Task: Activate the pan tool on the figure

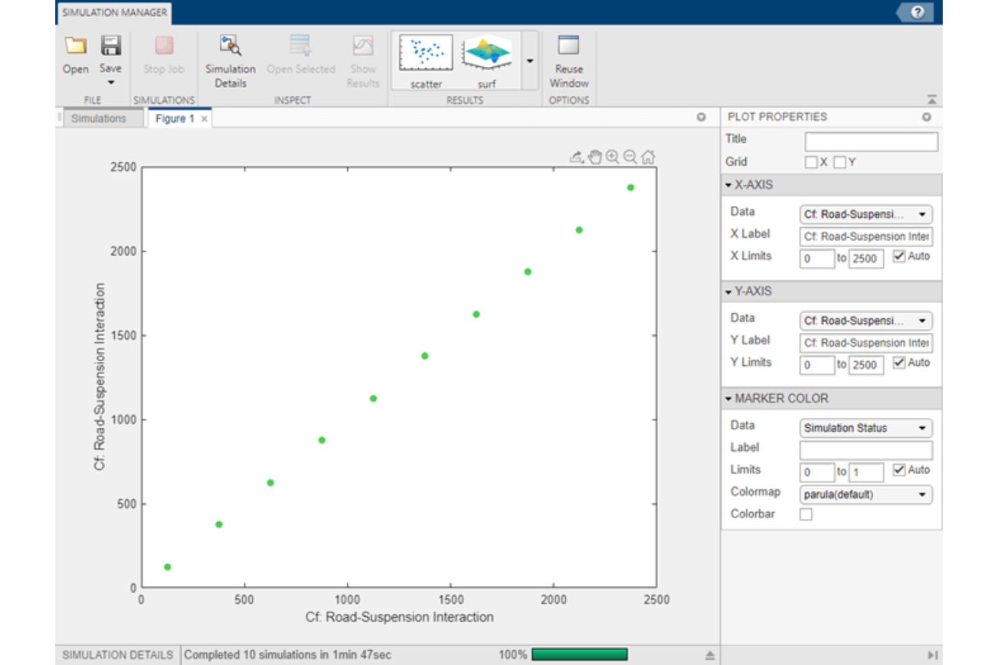Action: pos(595,156)
